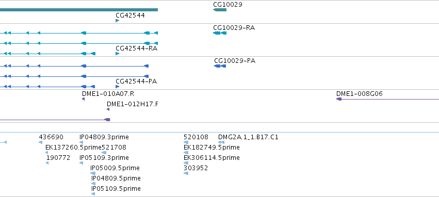Select the CG42544 gene arrow marker
The height and width of the screenshot is (197, 439).
tap(117, 21)
